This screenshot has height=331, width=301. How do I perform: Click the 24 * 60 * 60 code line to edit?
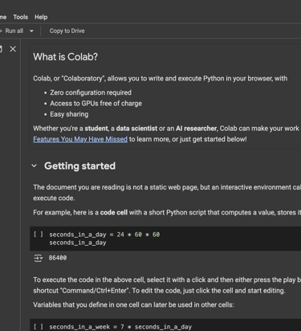pyautogui.click(x=104, y=235)
